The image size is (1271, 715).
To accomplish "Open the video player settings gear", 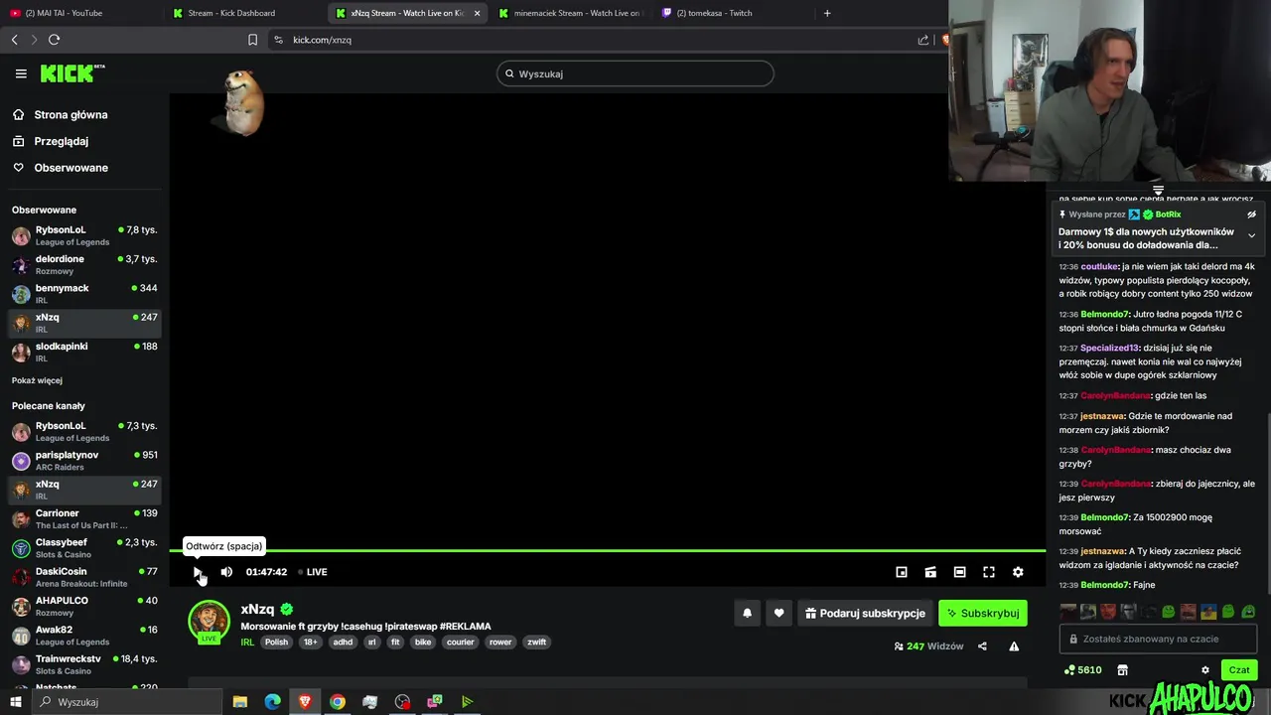I will pos(1018,572).
